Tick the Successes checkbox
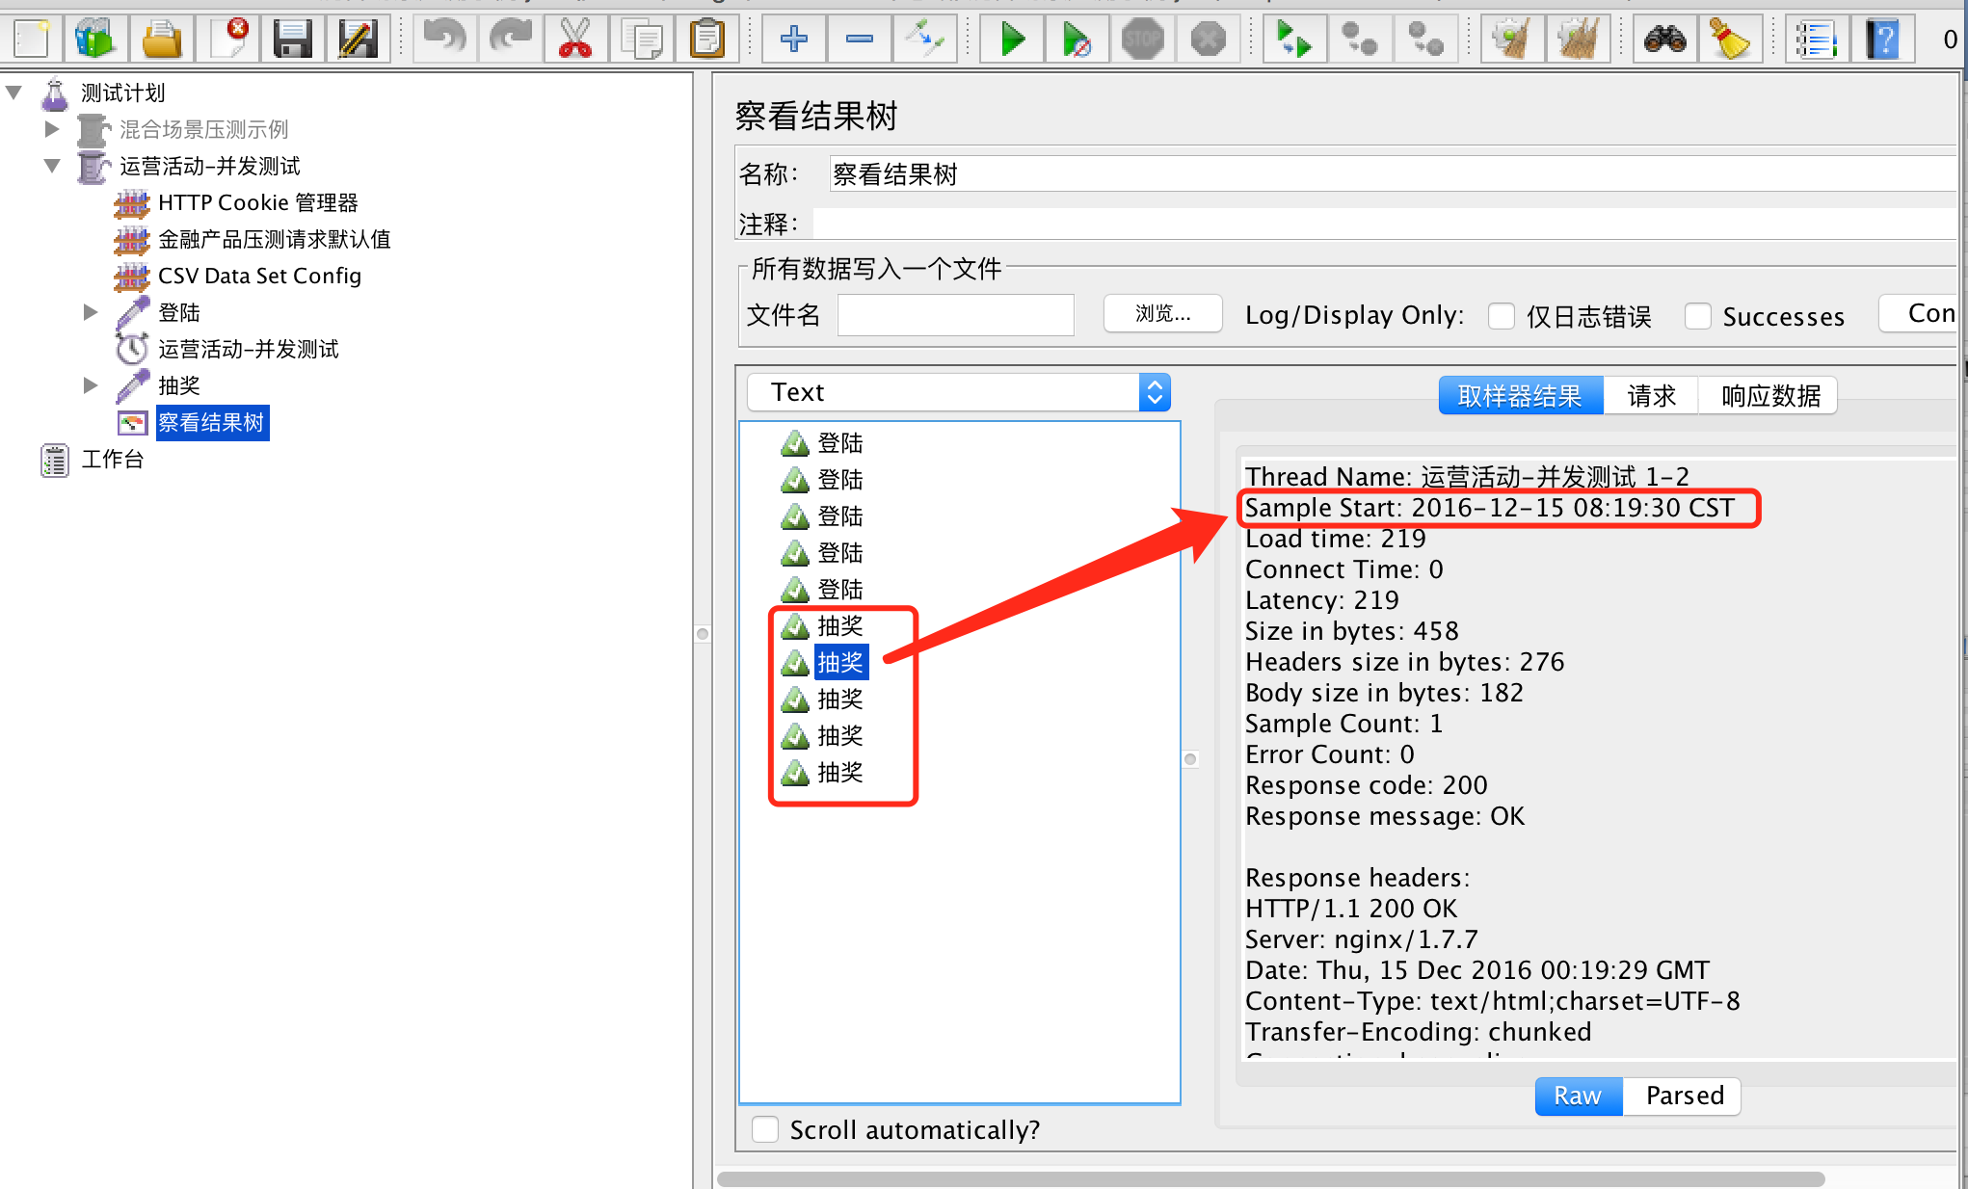 [x=1697, y=316]
